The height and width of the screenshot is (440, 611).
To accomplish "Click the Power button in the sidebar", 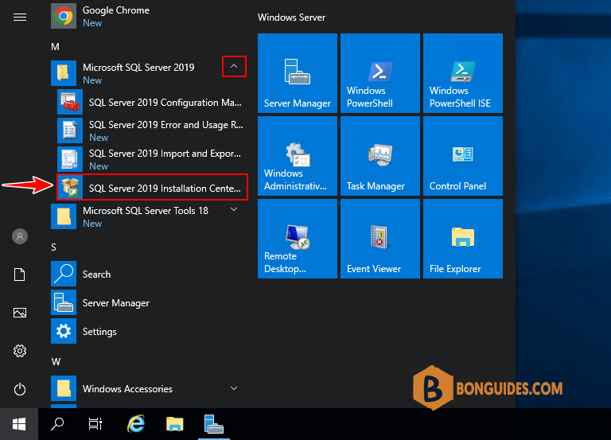I will click(20, 389).
